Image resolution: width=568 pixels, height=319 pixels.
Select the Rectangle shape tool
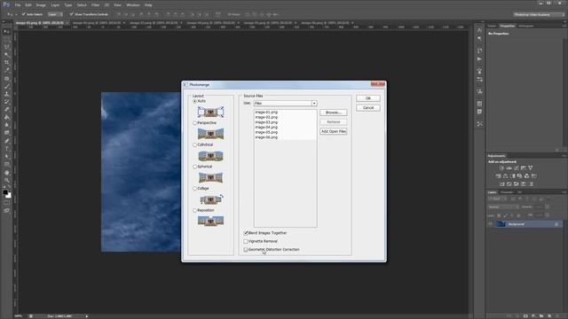pyautogui.click(x=6, y=164)
